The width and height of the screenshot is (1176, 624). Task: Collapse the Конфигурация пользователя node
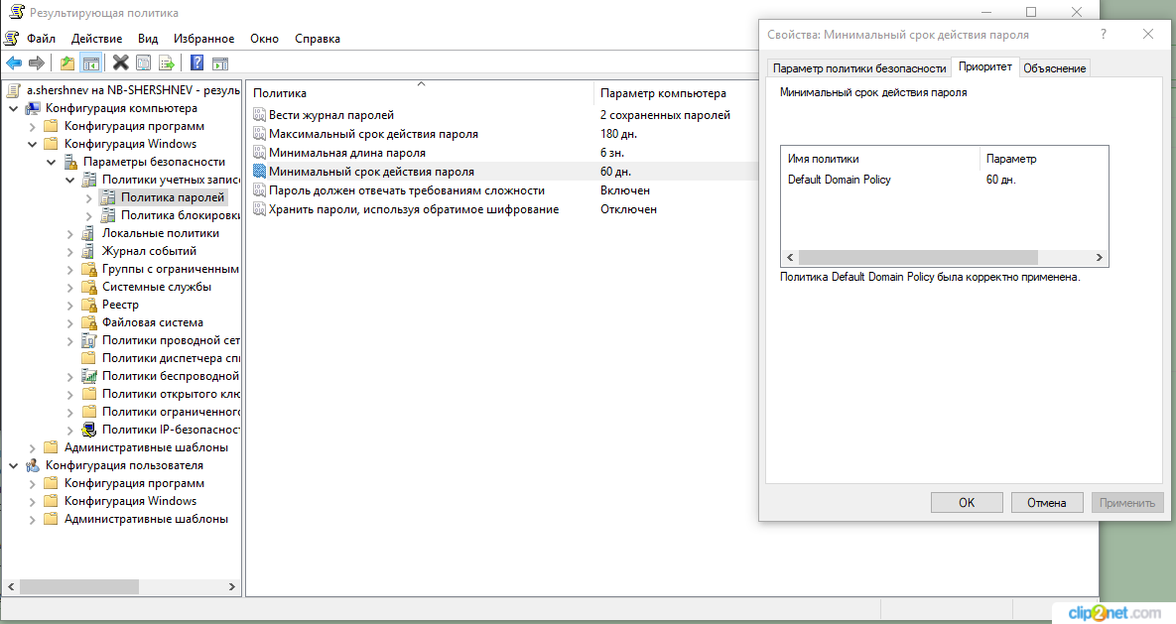tap(14, 465)
